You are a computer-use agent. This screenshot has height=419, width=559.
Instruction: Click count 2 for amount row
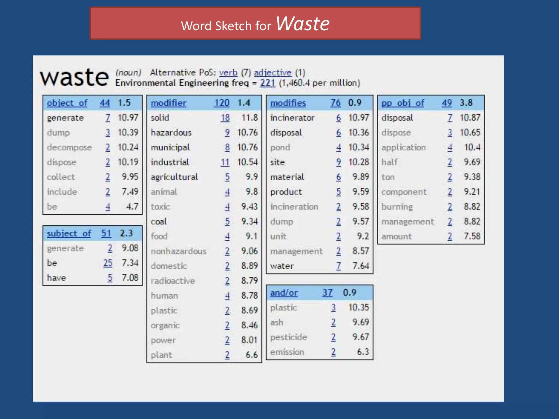(450, 236)
